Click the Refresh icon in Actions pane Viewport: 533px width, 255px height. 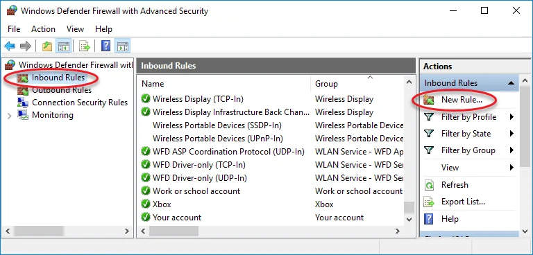coord(430,185)
